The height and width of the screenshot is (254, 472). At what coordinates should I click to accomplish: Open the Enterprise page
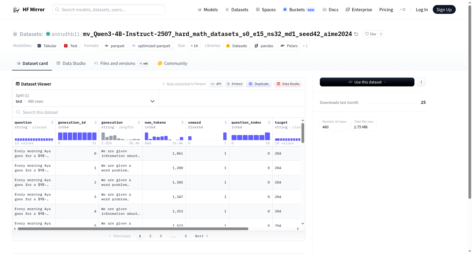359,10
